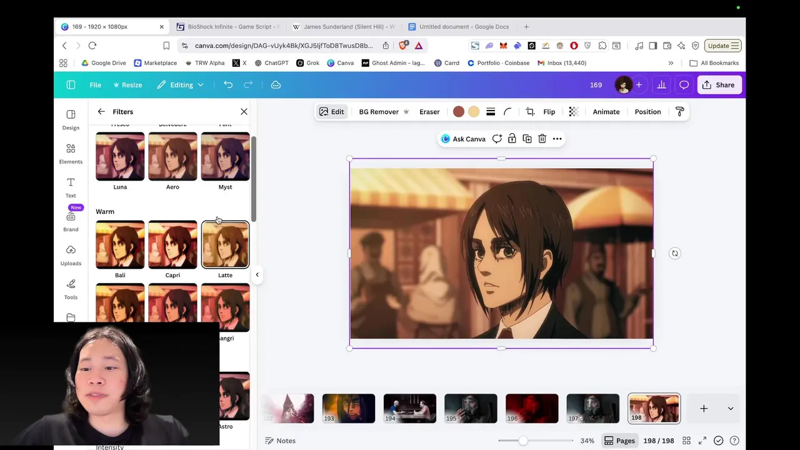Open transparency checkerboard icon
Image resolution: width=800 pixels, height=450 pixels.
[x=573, y=111]
